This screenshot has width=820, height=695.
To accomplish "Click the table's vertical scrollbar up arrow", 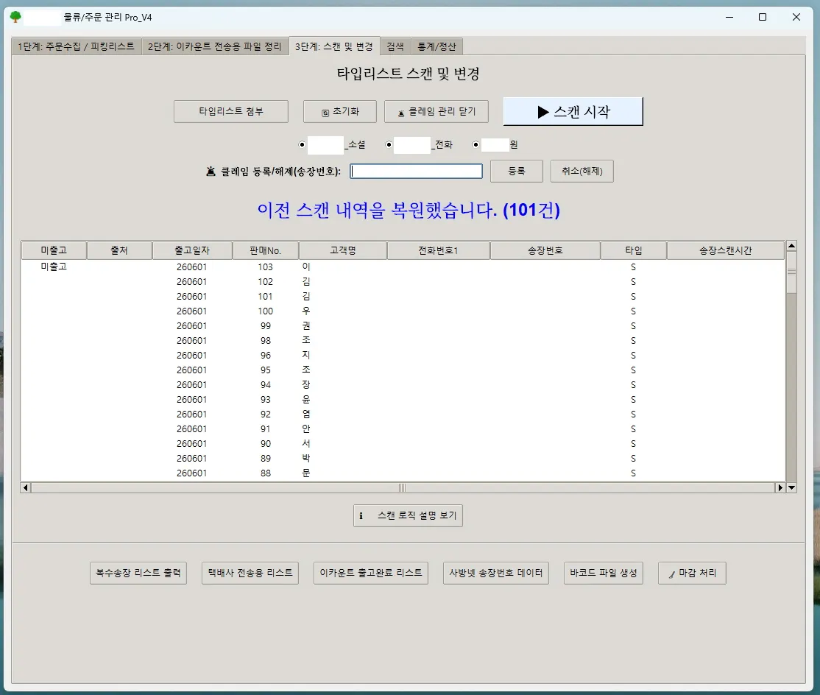I will tap(791, 246).
